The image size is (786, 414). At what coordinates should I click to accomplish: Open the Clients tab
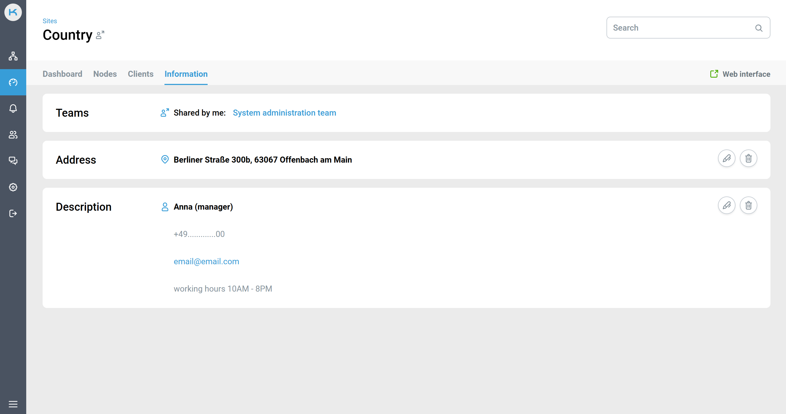click(x=140, y=74)
